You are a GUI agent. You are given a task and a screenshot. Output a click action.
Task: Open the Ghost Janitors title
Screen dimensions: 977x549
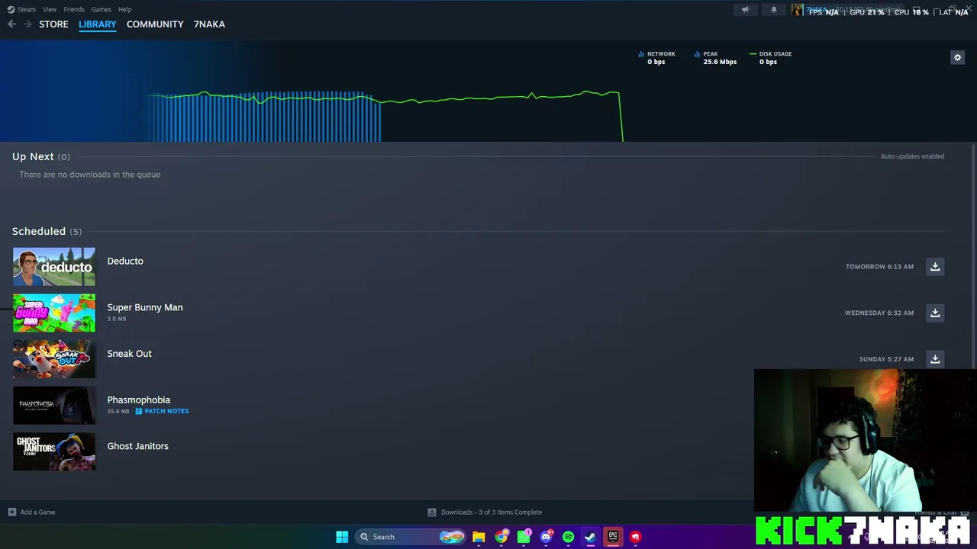click(x=138, y=446)
